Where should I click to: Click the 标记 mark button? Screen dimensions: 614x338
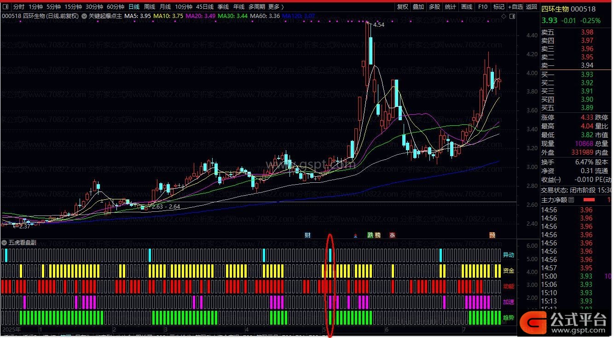(x=499, y=7)
